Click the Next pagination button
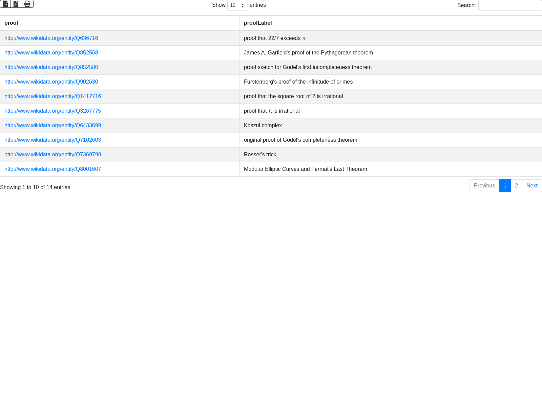542x406 pixels. (532, 186)
